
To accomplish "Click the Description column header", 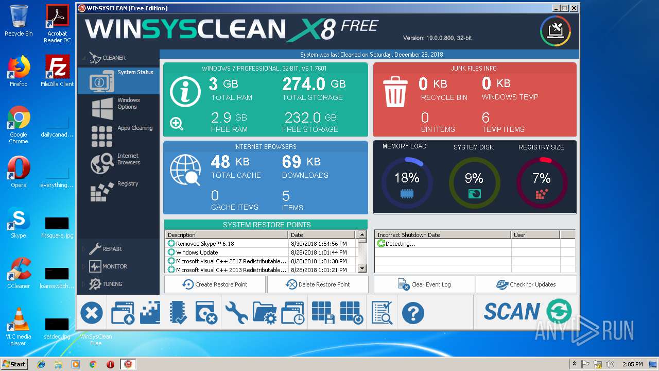I will [227, 235].
